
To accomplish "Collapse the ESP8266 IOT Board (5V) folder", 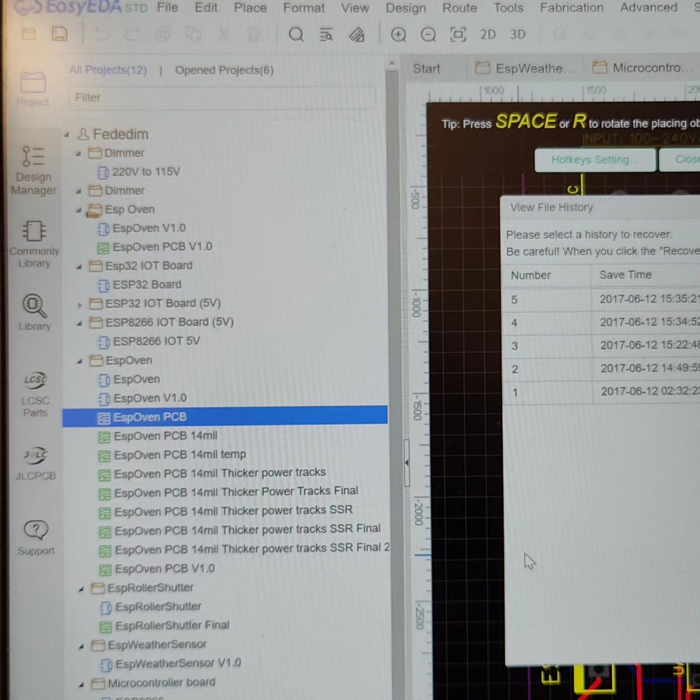I will coord(79,323).
